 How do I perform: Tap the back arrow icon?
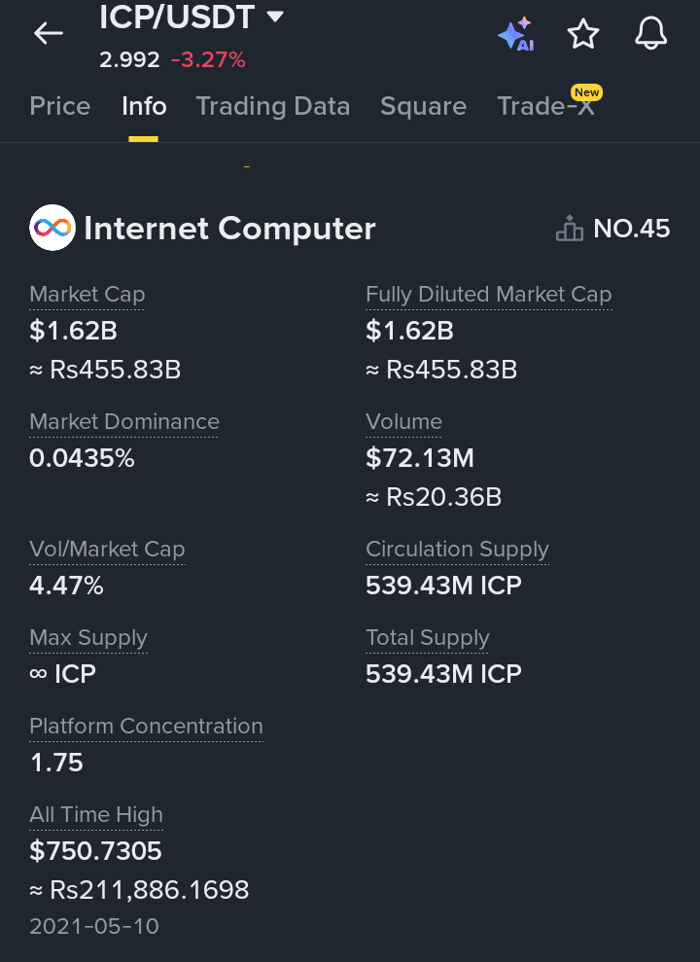point(48,34)
